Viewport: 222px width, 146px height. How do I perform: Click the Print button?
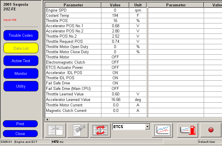(x=20, y=124)
